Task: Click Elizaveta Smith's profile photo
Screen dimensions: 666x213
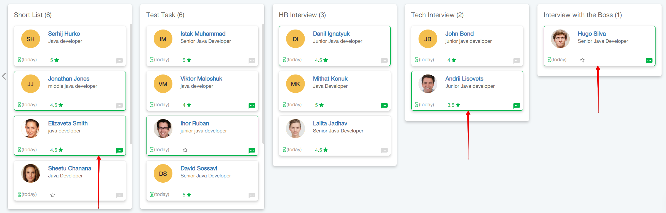Action: coord(31,129)
